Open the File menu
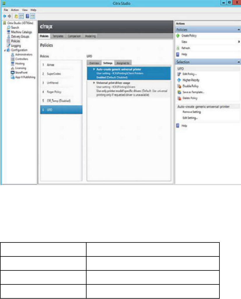 tap(6, 10)
